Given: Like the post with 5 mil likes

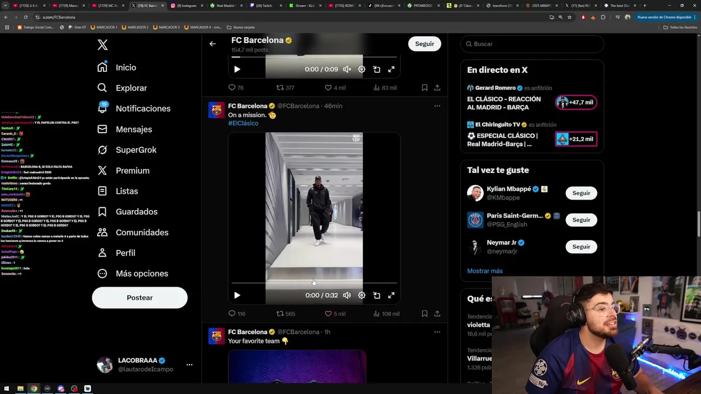Looking at the screenshot, I should pos(335,314).
